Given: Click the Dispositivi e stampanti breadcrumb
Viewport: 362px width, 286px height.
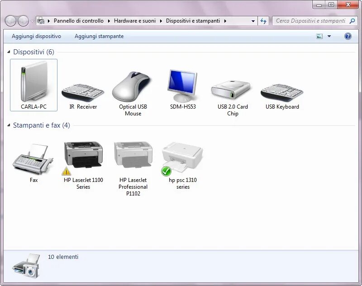Looking at the screenshot, I should pos(193,21).
